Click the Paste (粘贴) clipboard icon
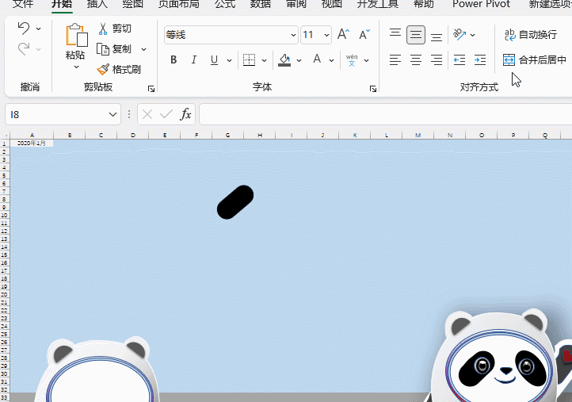The width and height of the screenshot is (572, 402). click(x=76, y=36)
